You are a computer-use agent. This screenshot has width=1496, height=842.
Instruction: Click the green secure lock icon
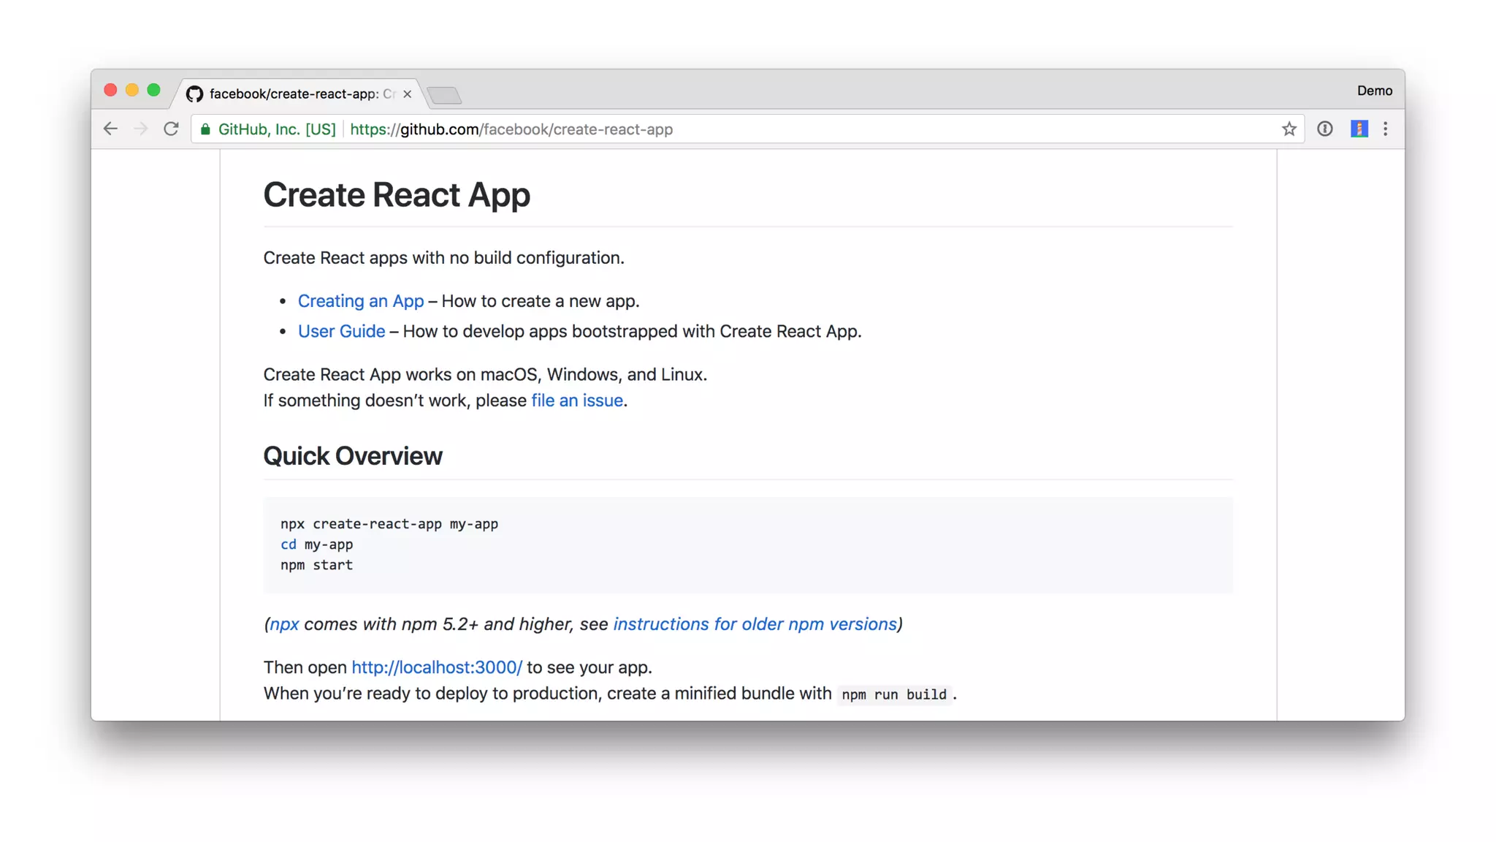coord(205,129)
